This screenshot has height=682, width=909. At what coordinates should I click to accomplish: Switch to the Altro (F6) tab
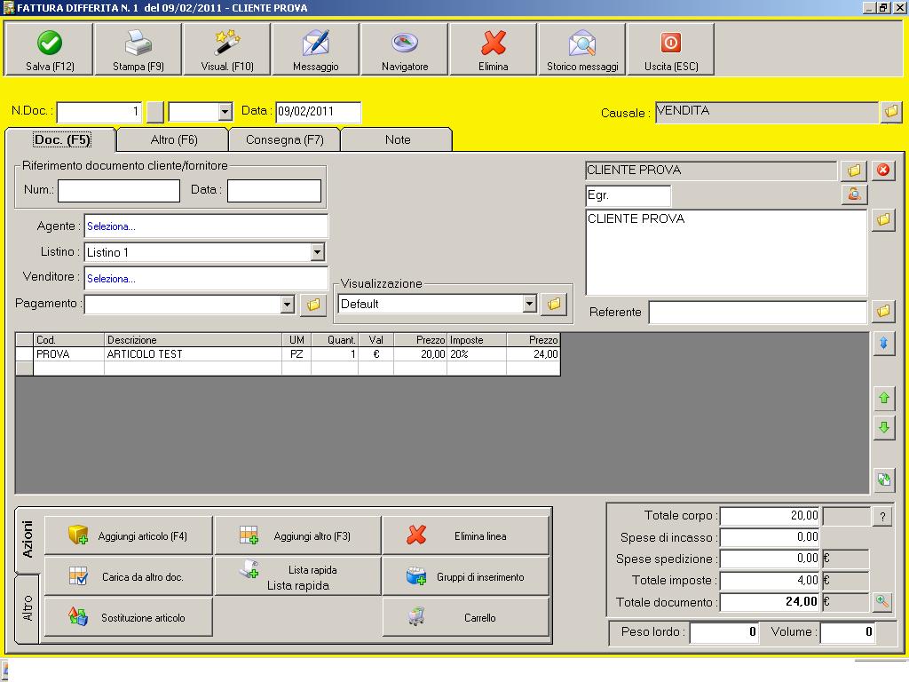pyautogui.click(x=173, y=139)
